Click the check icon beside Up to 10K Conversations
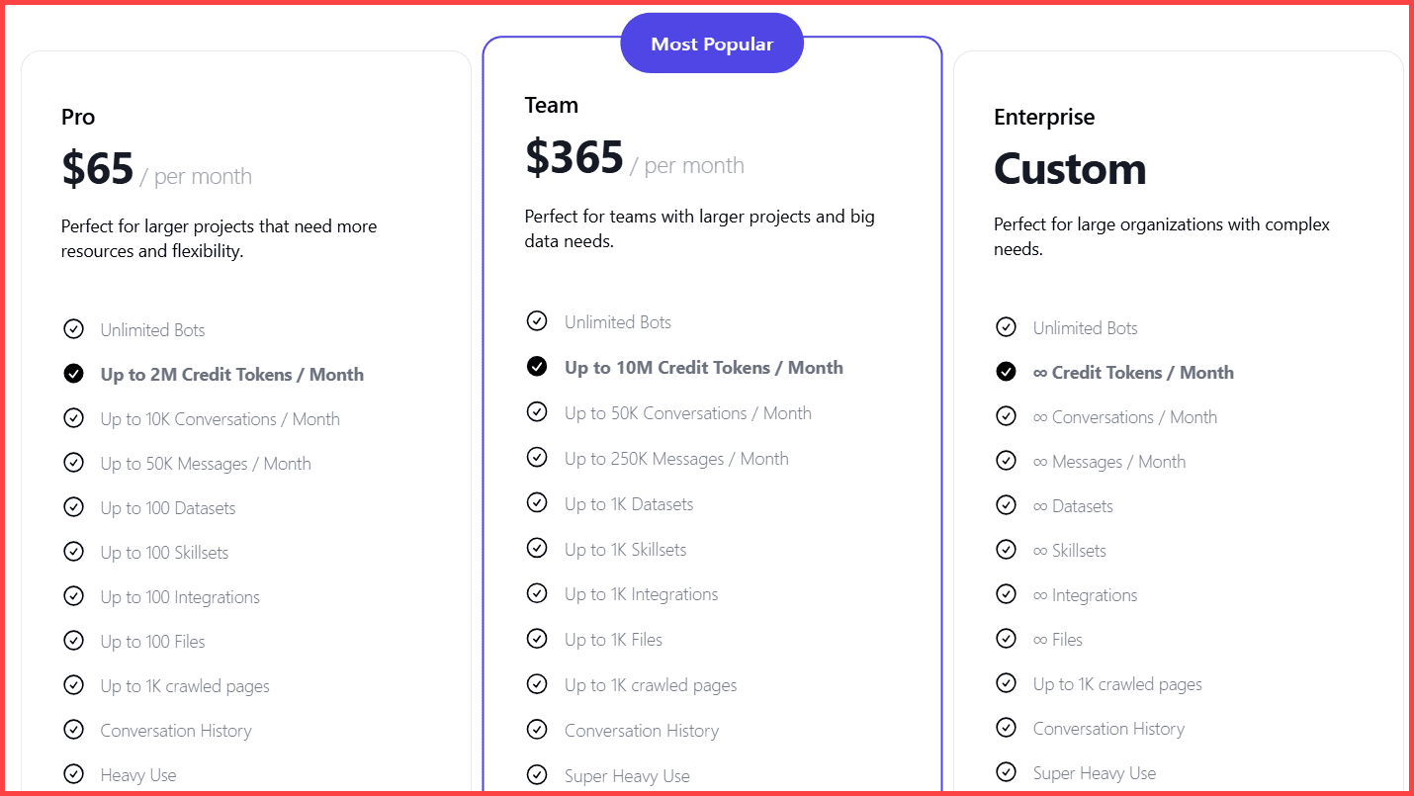 pos(73,418)
